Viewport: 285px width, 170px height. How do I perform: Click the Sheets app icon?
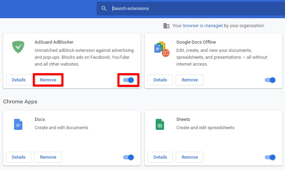coord(160,124)
